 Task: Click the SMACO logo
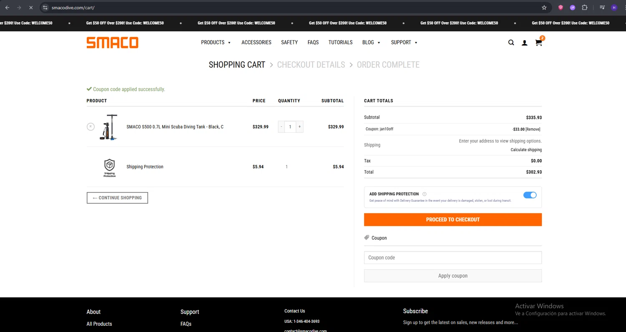pos(112,43)
